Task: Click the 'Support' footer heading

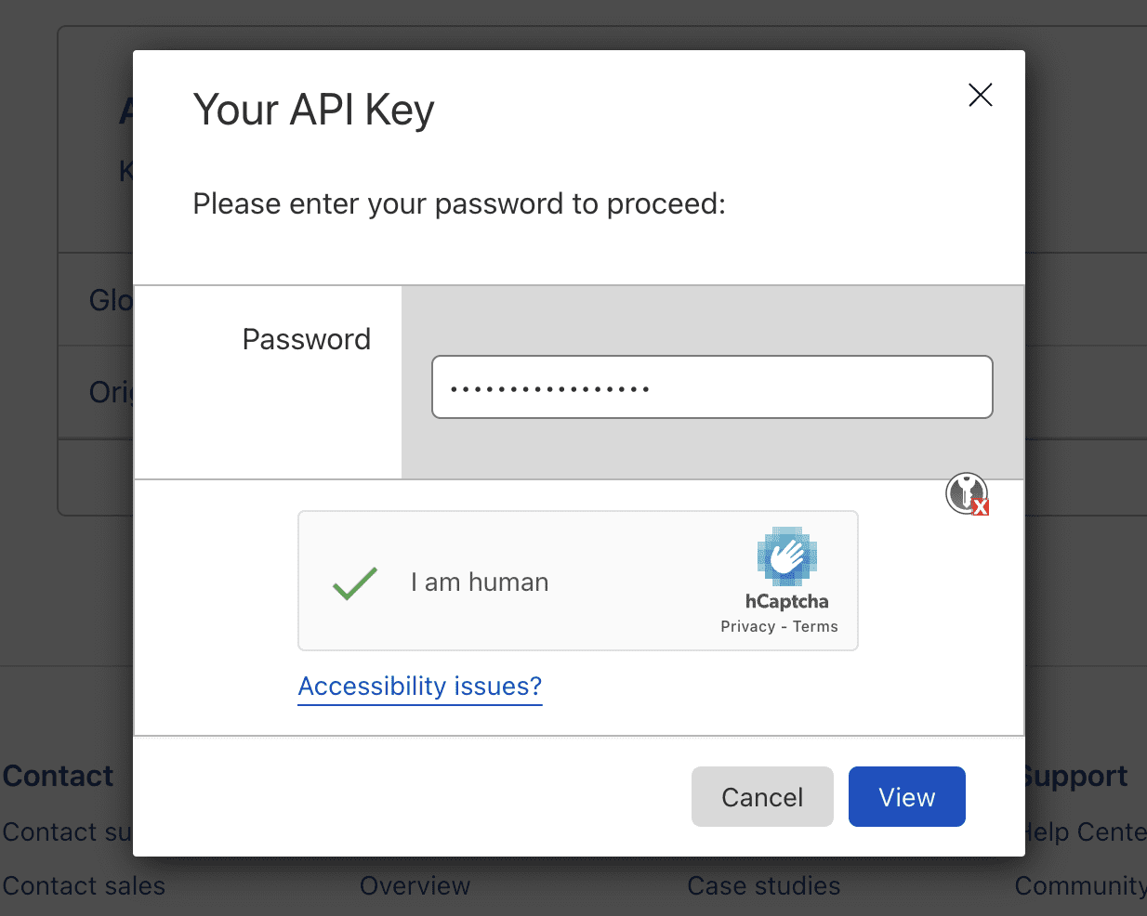Action: tap(1074, 776)
